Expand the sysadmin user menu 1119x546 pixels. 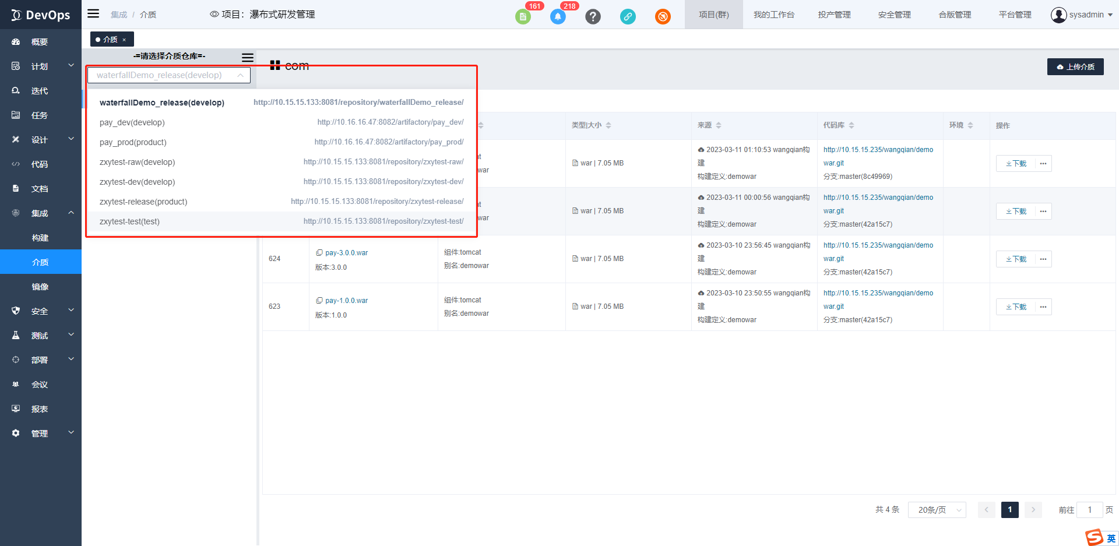click(x=1082, y=15)
